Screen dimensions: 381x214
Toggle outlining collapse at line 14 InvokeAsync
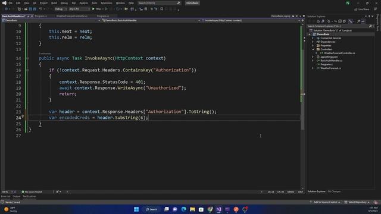(x=27, y=58)
